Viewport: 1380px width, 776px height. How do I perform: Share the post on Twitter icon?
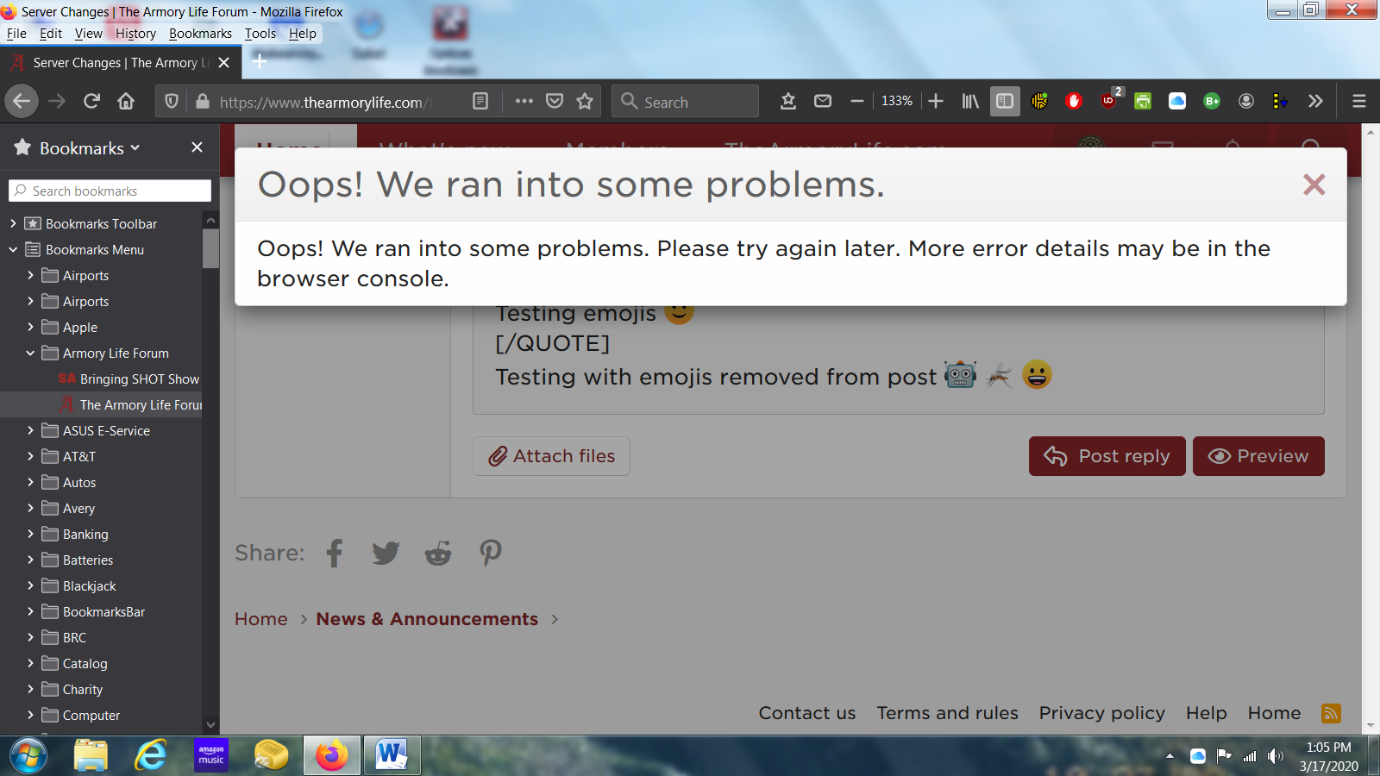click(x=386, y=553)
